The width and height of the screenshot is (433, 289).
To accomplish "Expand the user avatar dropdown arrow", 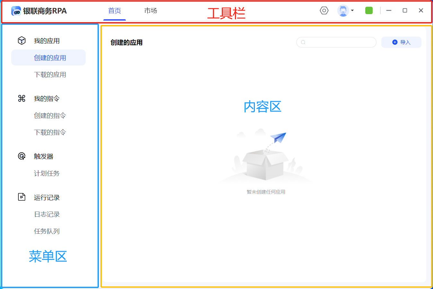I will (x=352, y=11).
